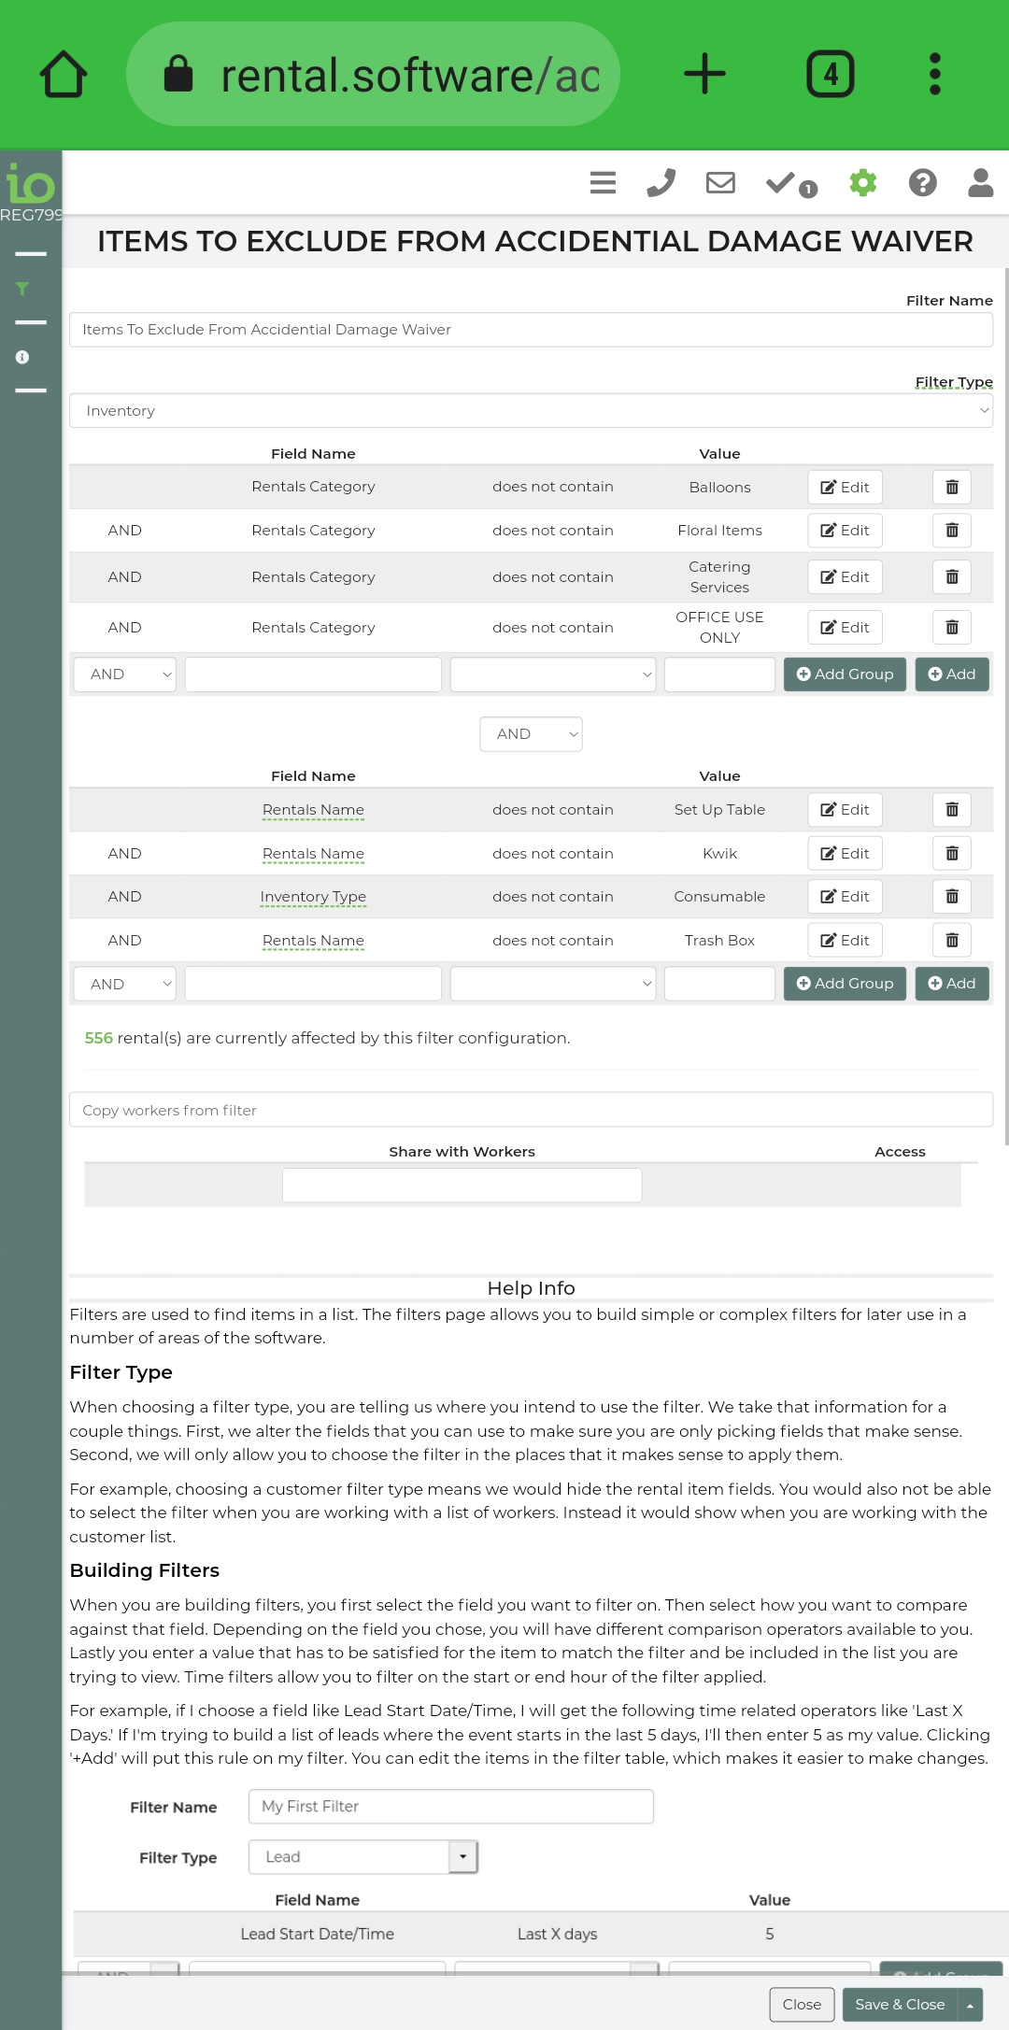Tap the browser home icon

coord(64,75)
